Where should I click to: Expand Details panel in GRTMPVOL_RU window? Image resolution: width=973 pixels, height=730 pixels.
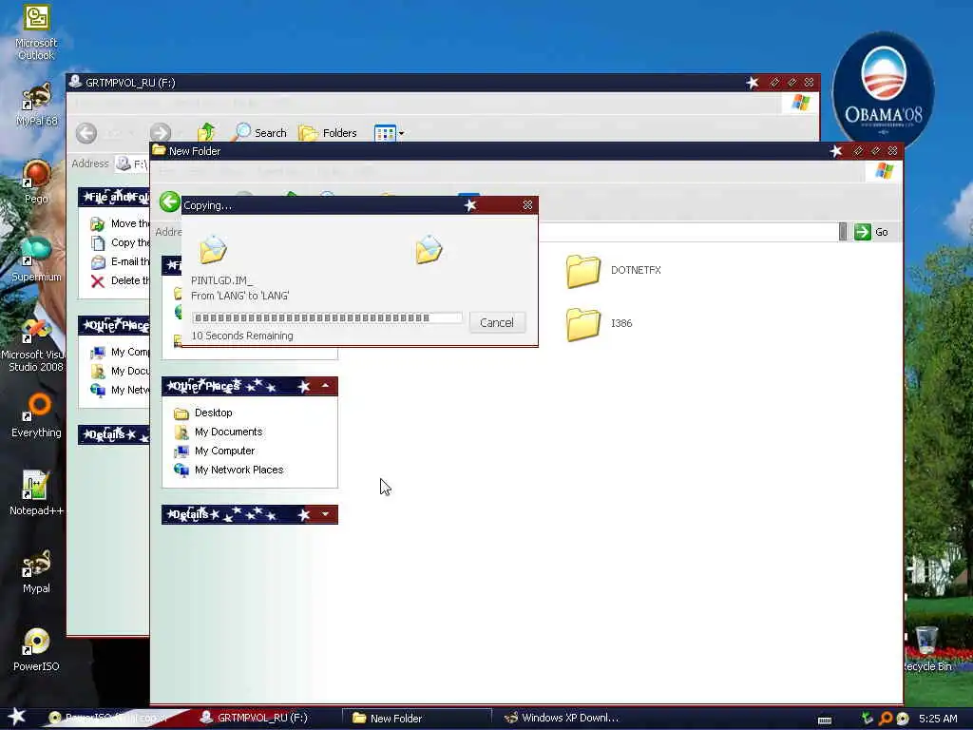114,434
